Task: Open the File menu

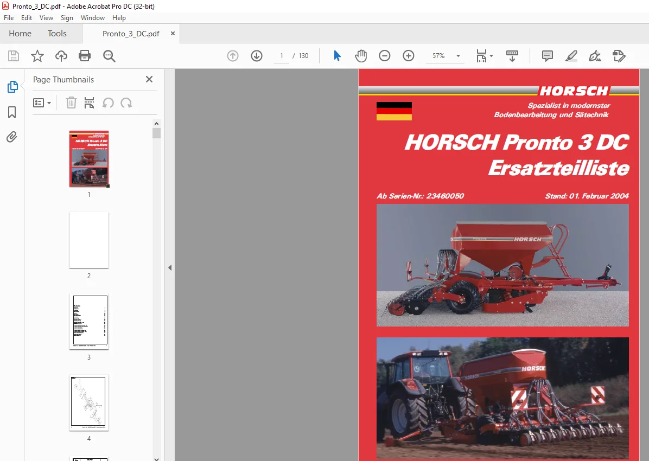Action: pos(9,18)
